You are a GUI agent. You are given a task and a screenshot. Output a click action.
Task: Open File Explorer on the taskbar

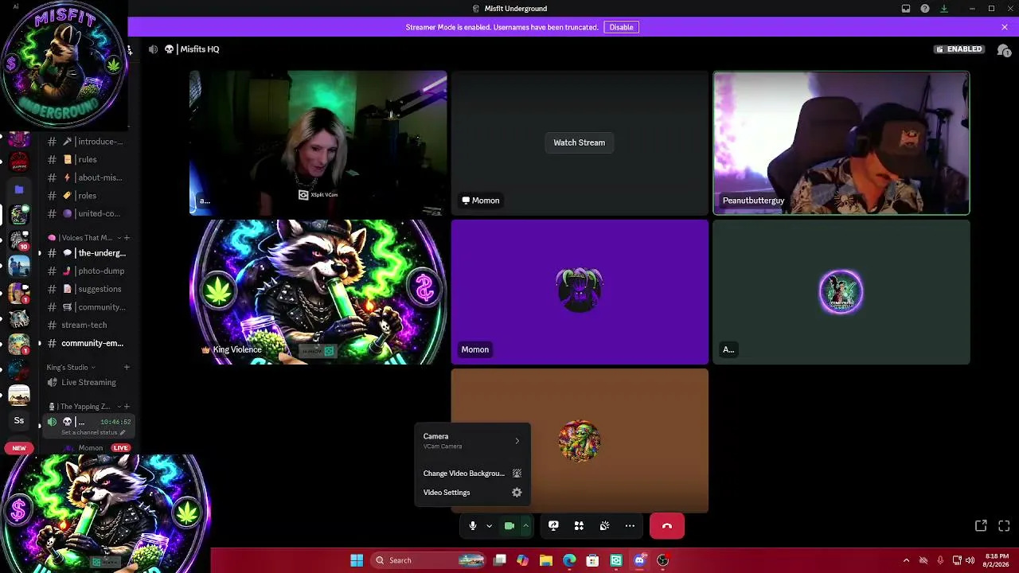[x=545, y=560]
